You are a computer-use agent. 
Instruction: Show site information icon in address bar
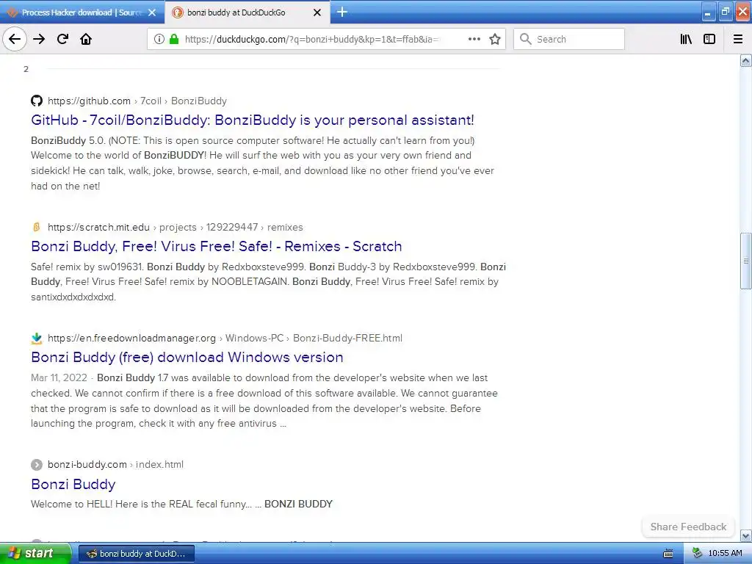(x=159, y=39)
